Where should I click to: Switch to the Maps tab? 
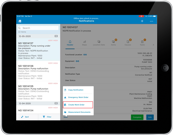(84, 43)
